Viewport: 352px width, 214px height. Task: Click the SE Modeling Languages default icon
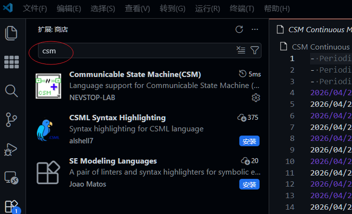48,172
